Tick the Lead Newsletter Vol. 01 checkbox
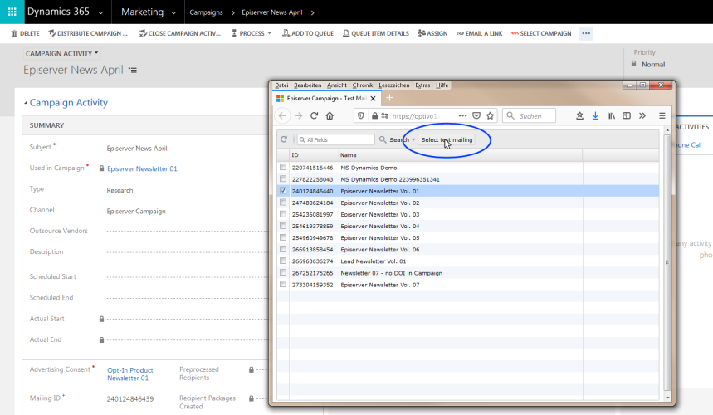This screenshot has height=415, width=713. click(283, 261)
